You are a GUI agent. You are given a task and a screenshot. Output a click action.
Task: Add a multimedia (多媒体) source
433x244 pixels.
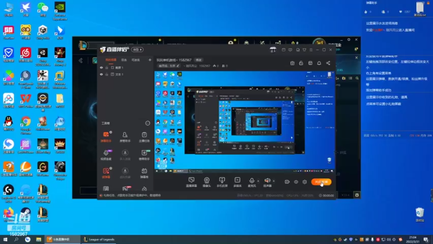tap(237, 182)
